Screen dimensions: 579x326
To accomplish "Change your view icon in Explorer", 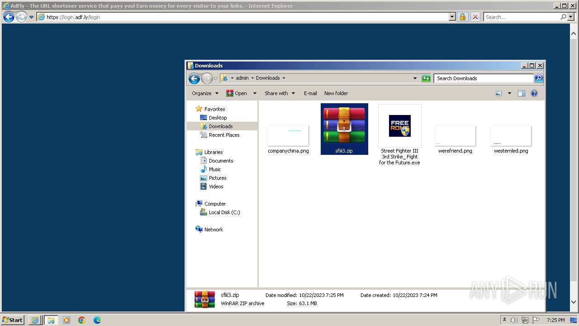I will pyautogui.click(x=498, y=93).
